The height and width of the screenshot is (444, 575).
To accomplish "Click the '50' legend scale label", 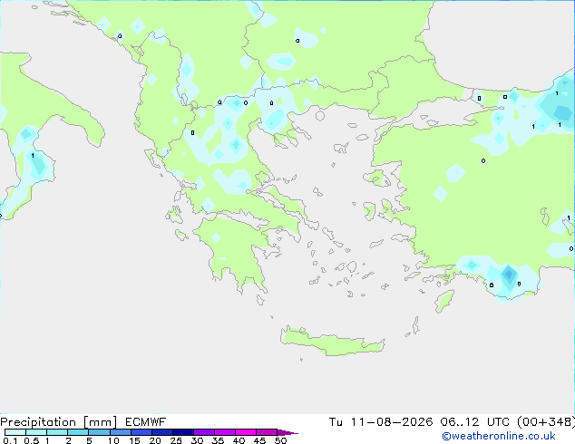I will [280, 440].
